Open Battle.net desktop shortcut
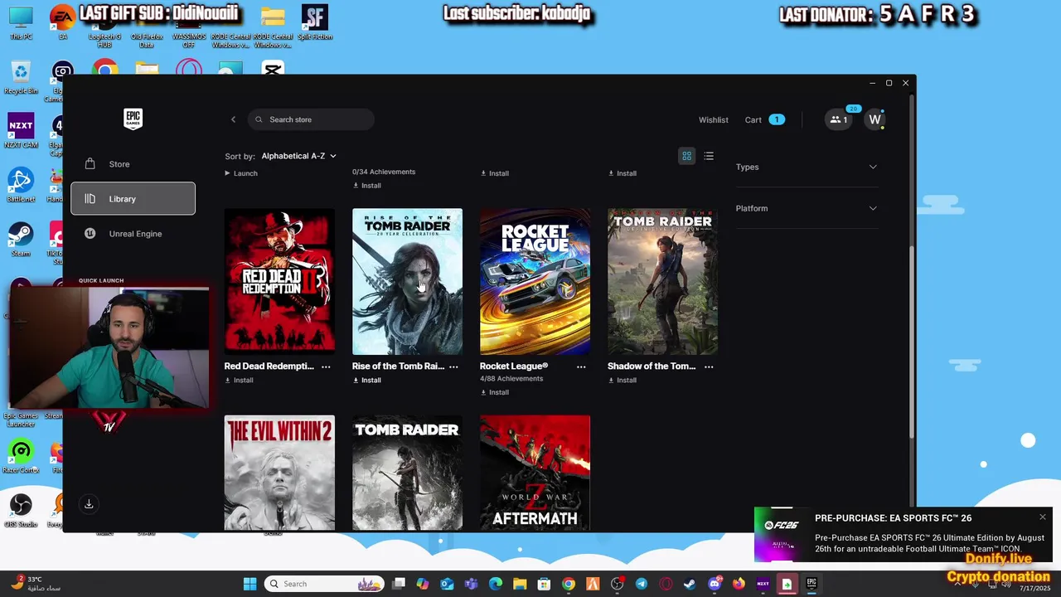The width and height of the screenshot is (1061, 597). (21, 186)
